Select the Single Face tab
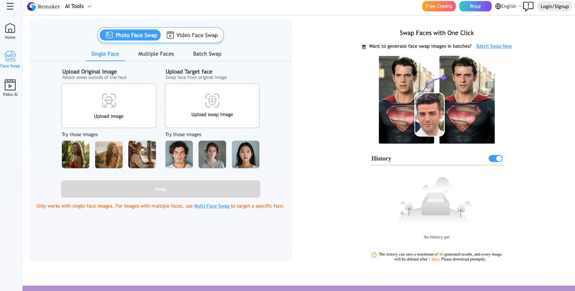The image size is (575, 291). [105, 54]
